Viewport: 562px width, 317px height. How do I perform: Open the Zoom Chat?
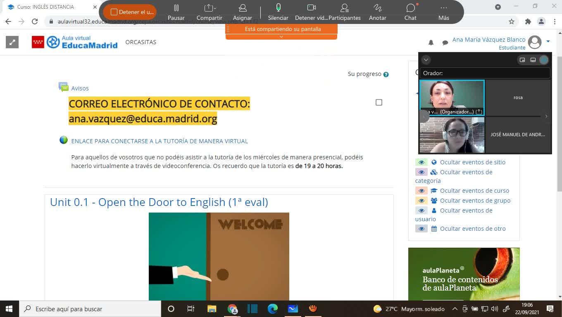click(410, 12)
